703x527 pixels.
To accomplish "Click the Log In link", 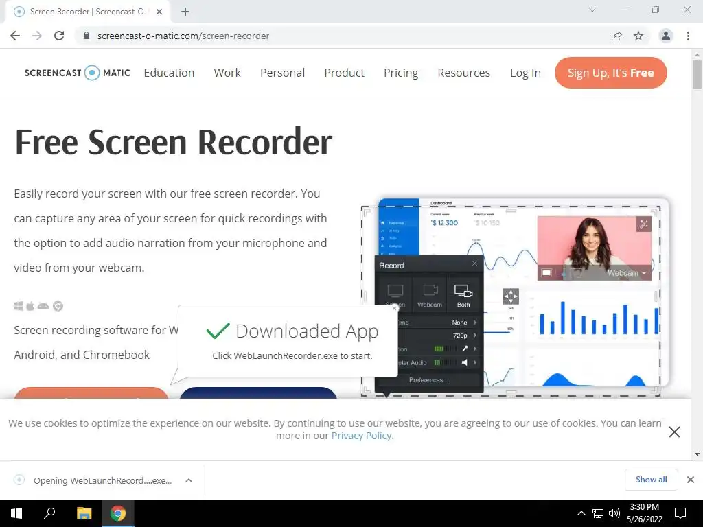I will coord(525,73).
